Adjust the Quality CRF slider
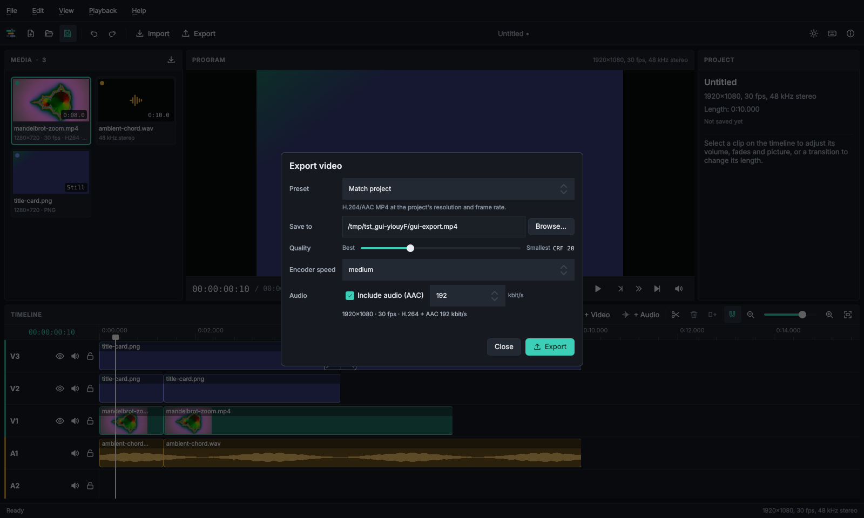 tap(441, 248)
